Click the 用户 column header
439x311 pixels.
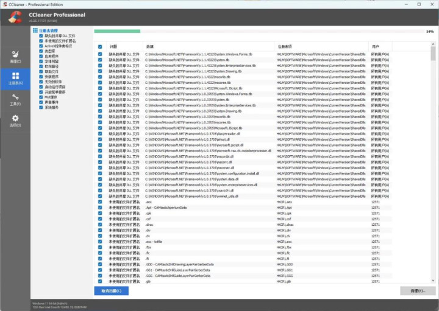point(376,46)
